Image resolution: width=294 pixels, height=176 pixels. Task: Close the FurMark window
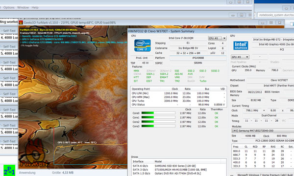coord(280,22)
